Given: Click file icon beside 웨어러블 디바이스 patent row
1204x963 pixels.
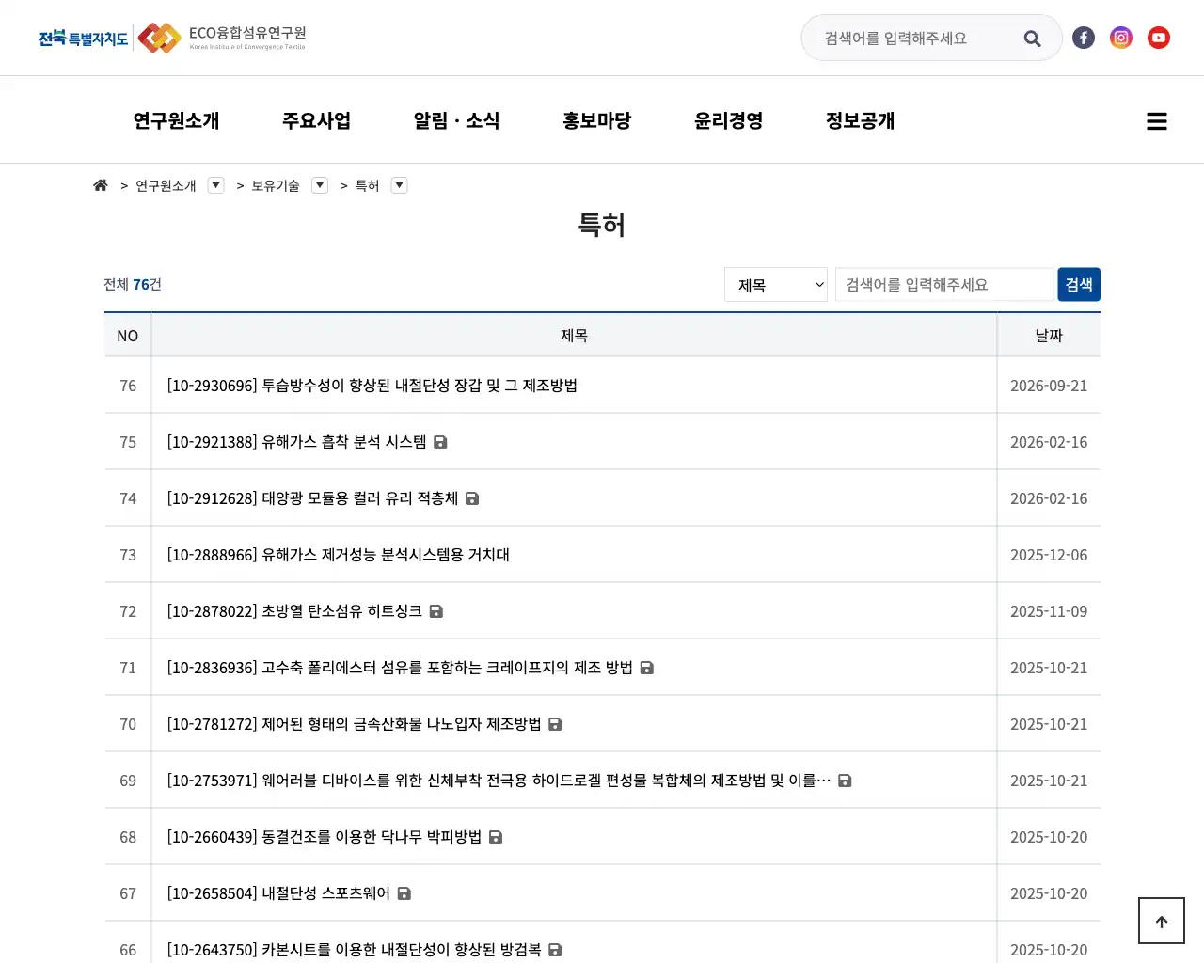Looking at the screenshot, I should 845,781.
